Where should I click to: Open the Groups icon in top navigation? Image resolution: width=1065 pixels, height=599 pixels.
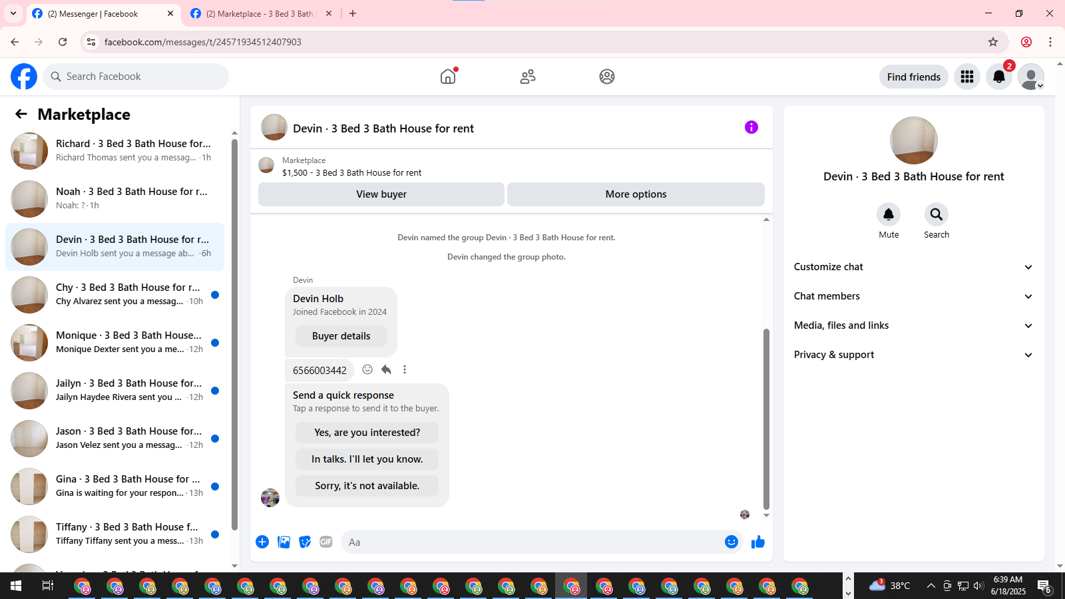[607, 77]
